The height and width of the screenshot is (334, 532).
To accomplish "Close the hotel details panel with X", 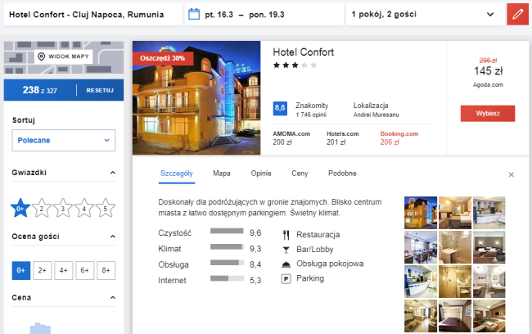I will tap(512, 174).
